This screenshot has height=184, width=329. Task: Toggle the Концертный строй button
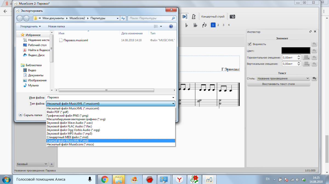point(213,17)
